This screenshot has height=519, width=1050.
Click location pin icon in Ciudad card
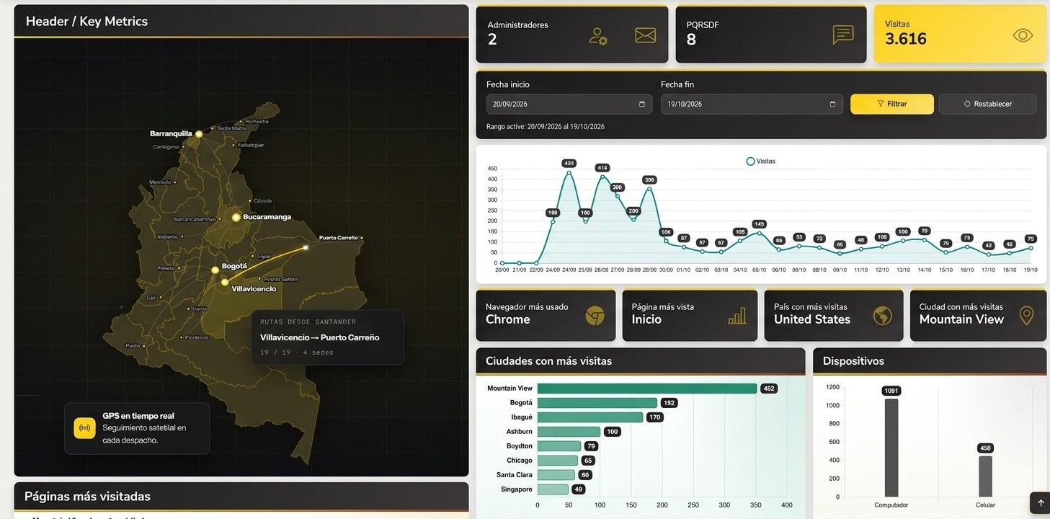tap(1027, 316)
